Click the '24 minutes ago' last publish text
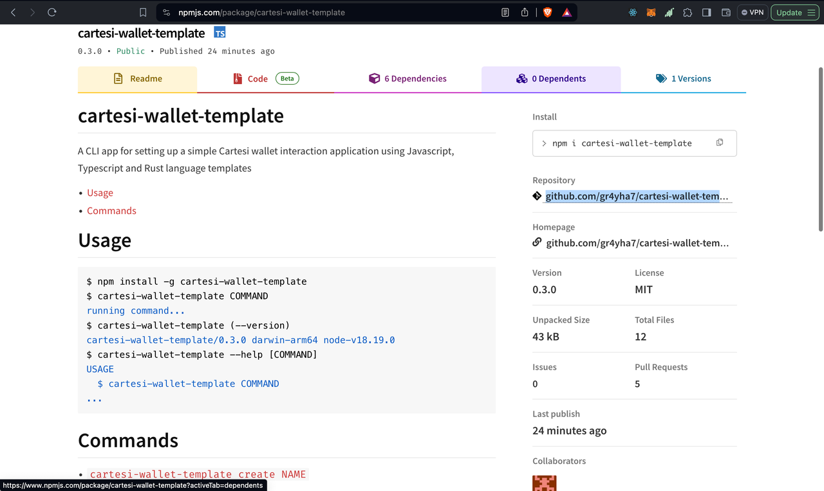This screenshot has height=491, width=824. coord(570,431)
